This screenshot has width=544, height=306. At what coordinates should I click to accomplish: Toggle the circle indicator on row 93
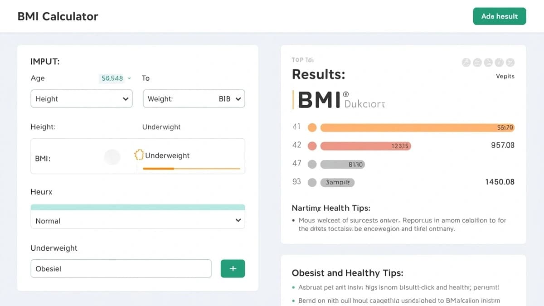tap(312, 182)
